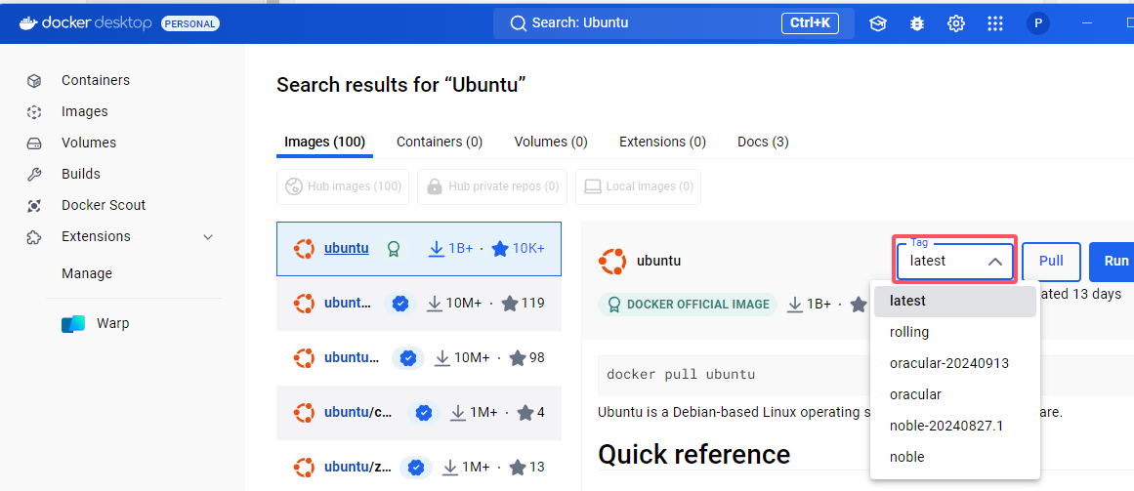Open Warp extension in sidebar
Viewport: 1134px width, 491px height.
tap(112, 323)
